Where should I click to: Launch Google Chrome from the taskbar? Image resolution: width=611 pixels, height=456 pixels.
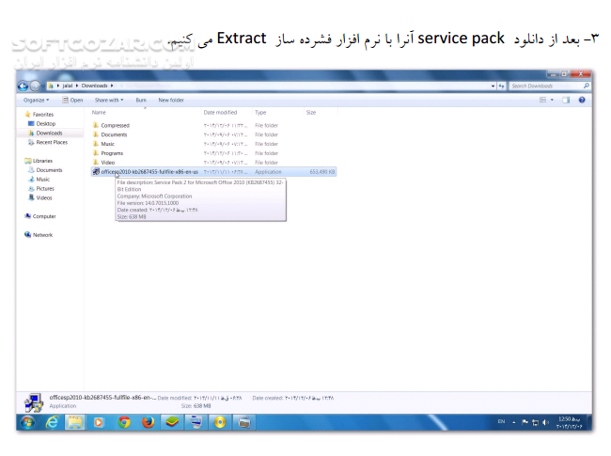pyautogui.click(x=124, y=422)
